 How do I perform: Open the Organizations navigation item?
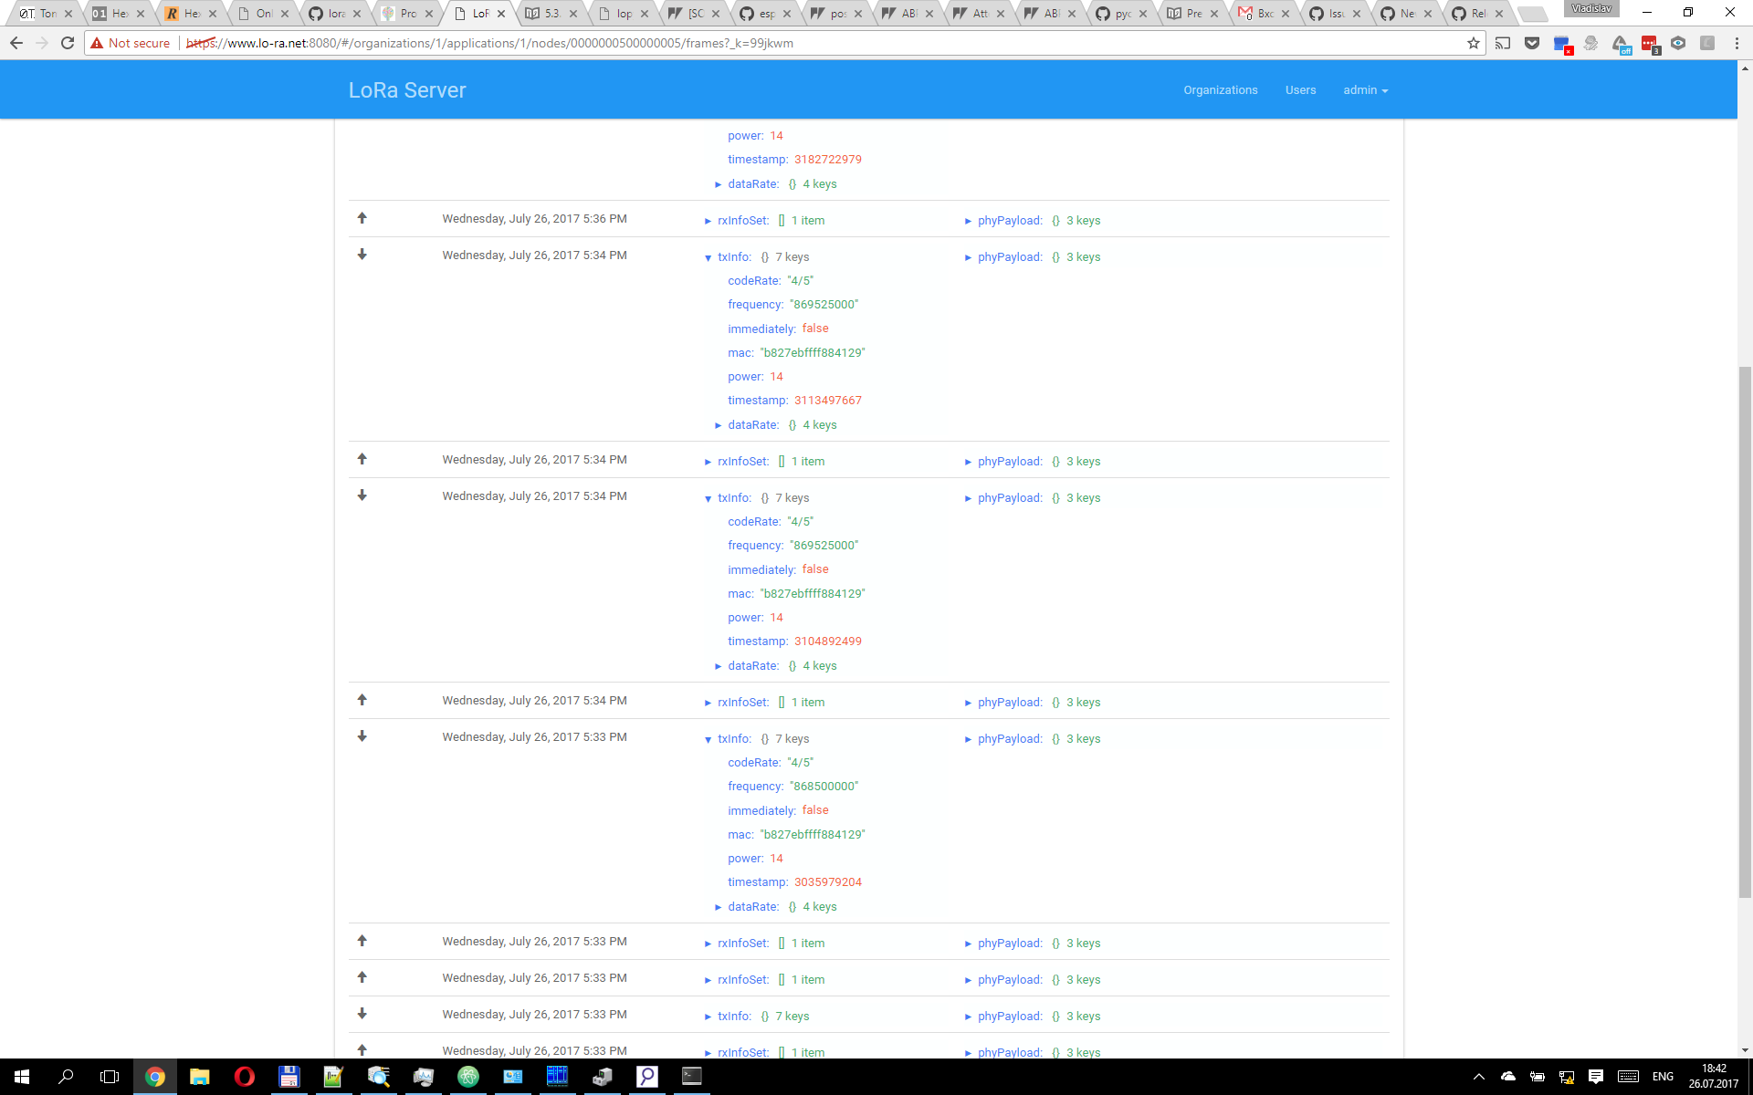click(x=1220, y=89)
